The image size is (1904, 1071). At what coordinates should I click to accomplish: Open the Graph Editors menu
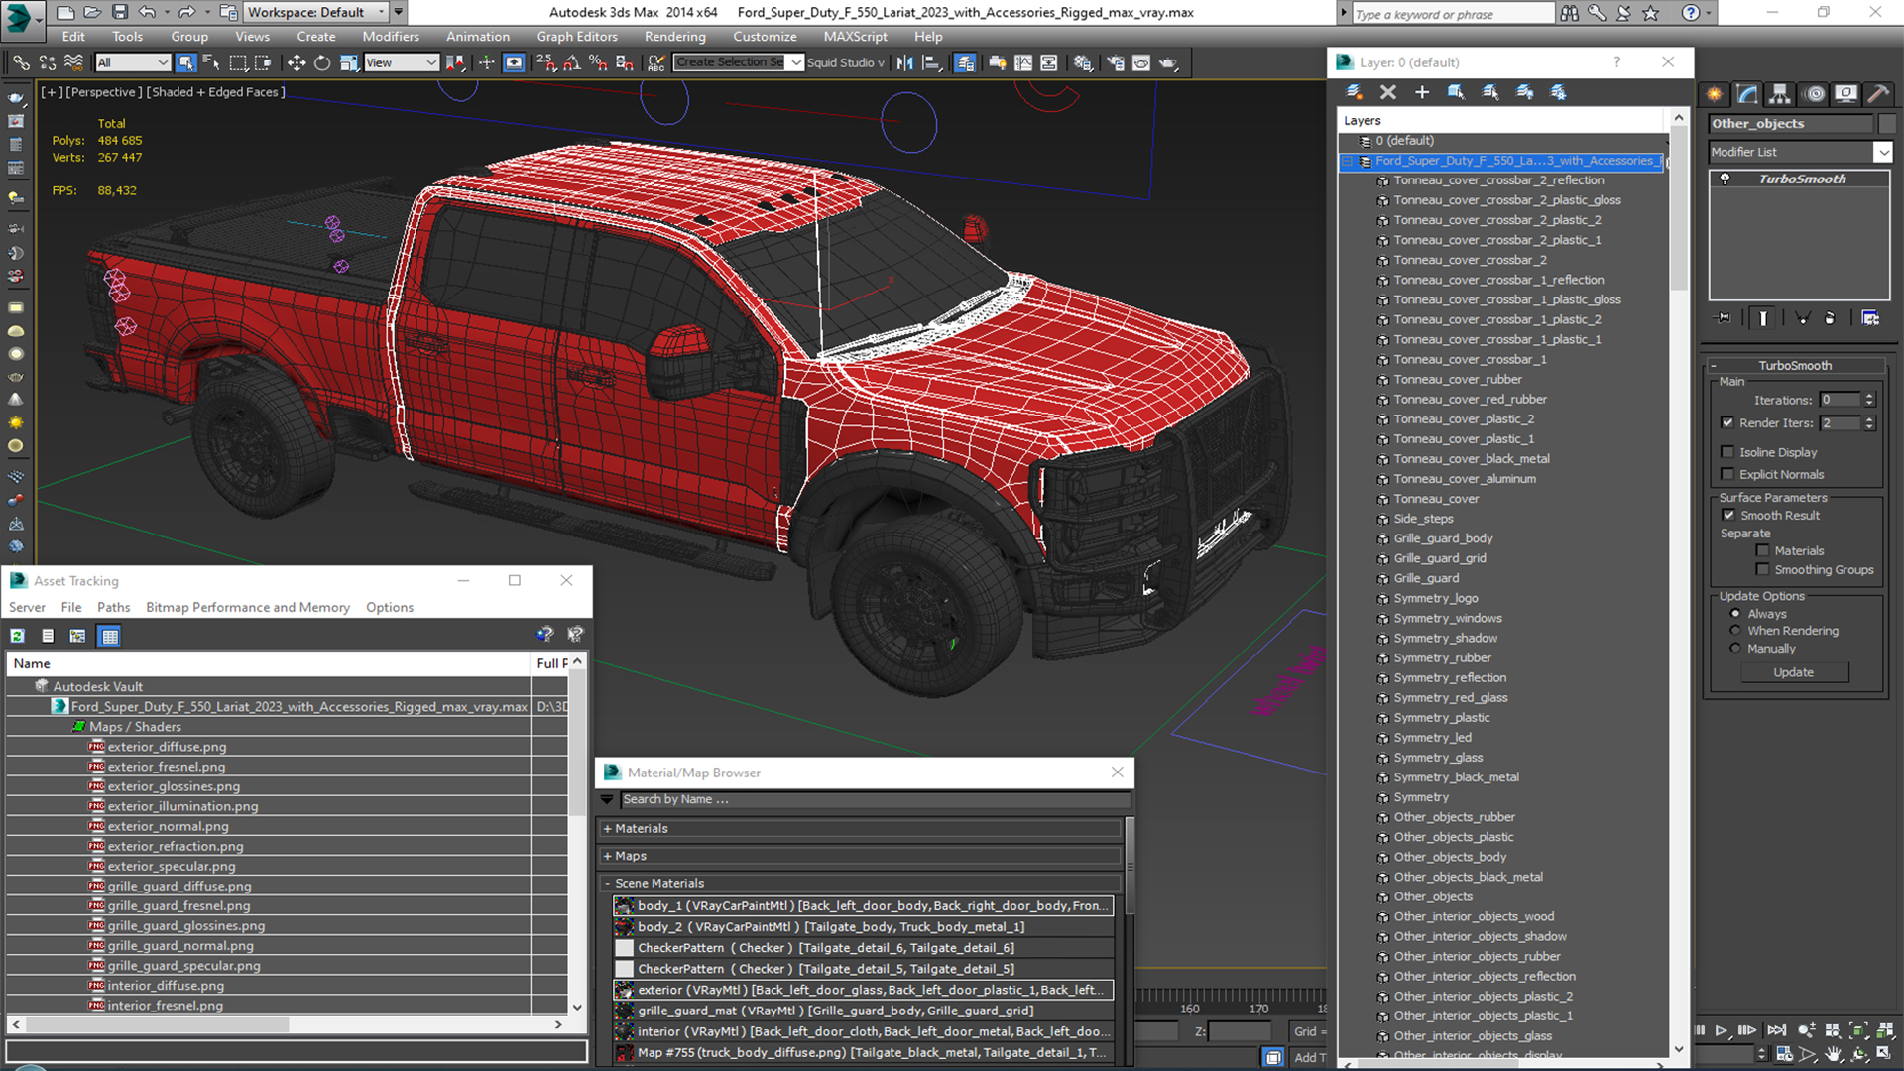[577, 37]
